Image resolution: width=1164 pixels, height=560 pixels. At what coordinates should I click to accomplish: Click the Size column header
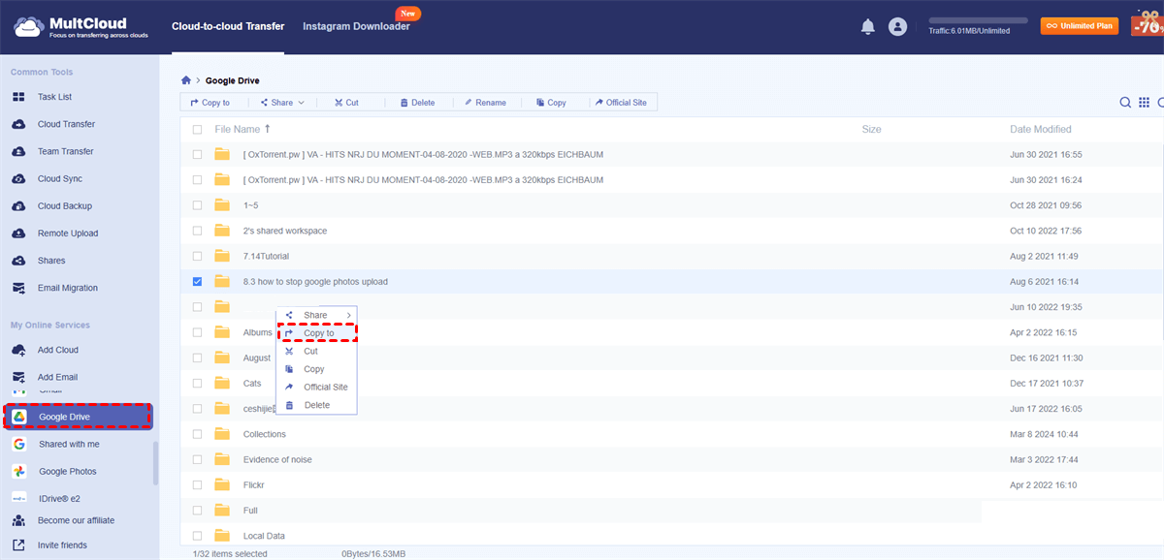pyautogui.click(x=871, y=129)
